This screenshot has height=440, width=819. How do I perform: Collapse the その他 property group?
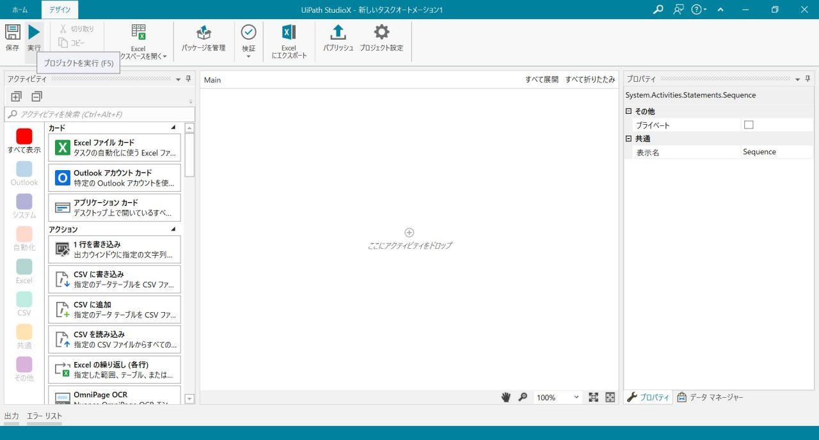click(629, 111)
